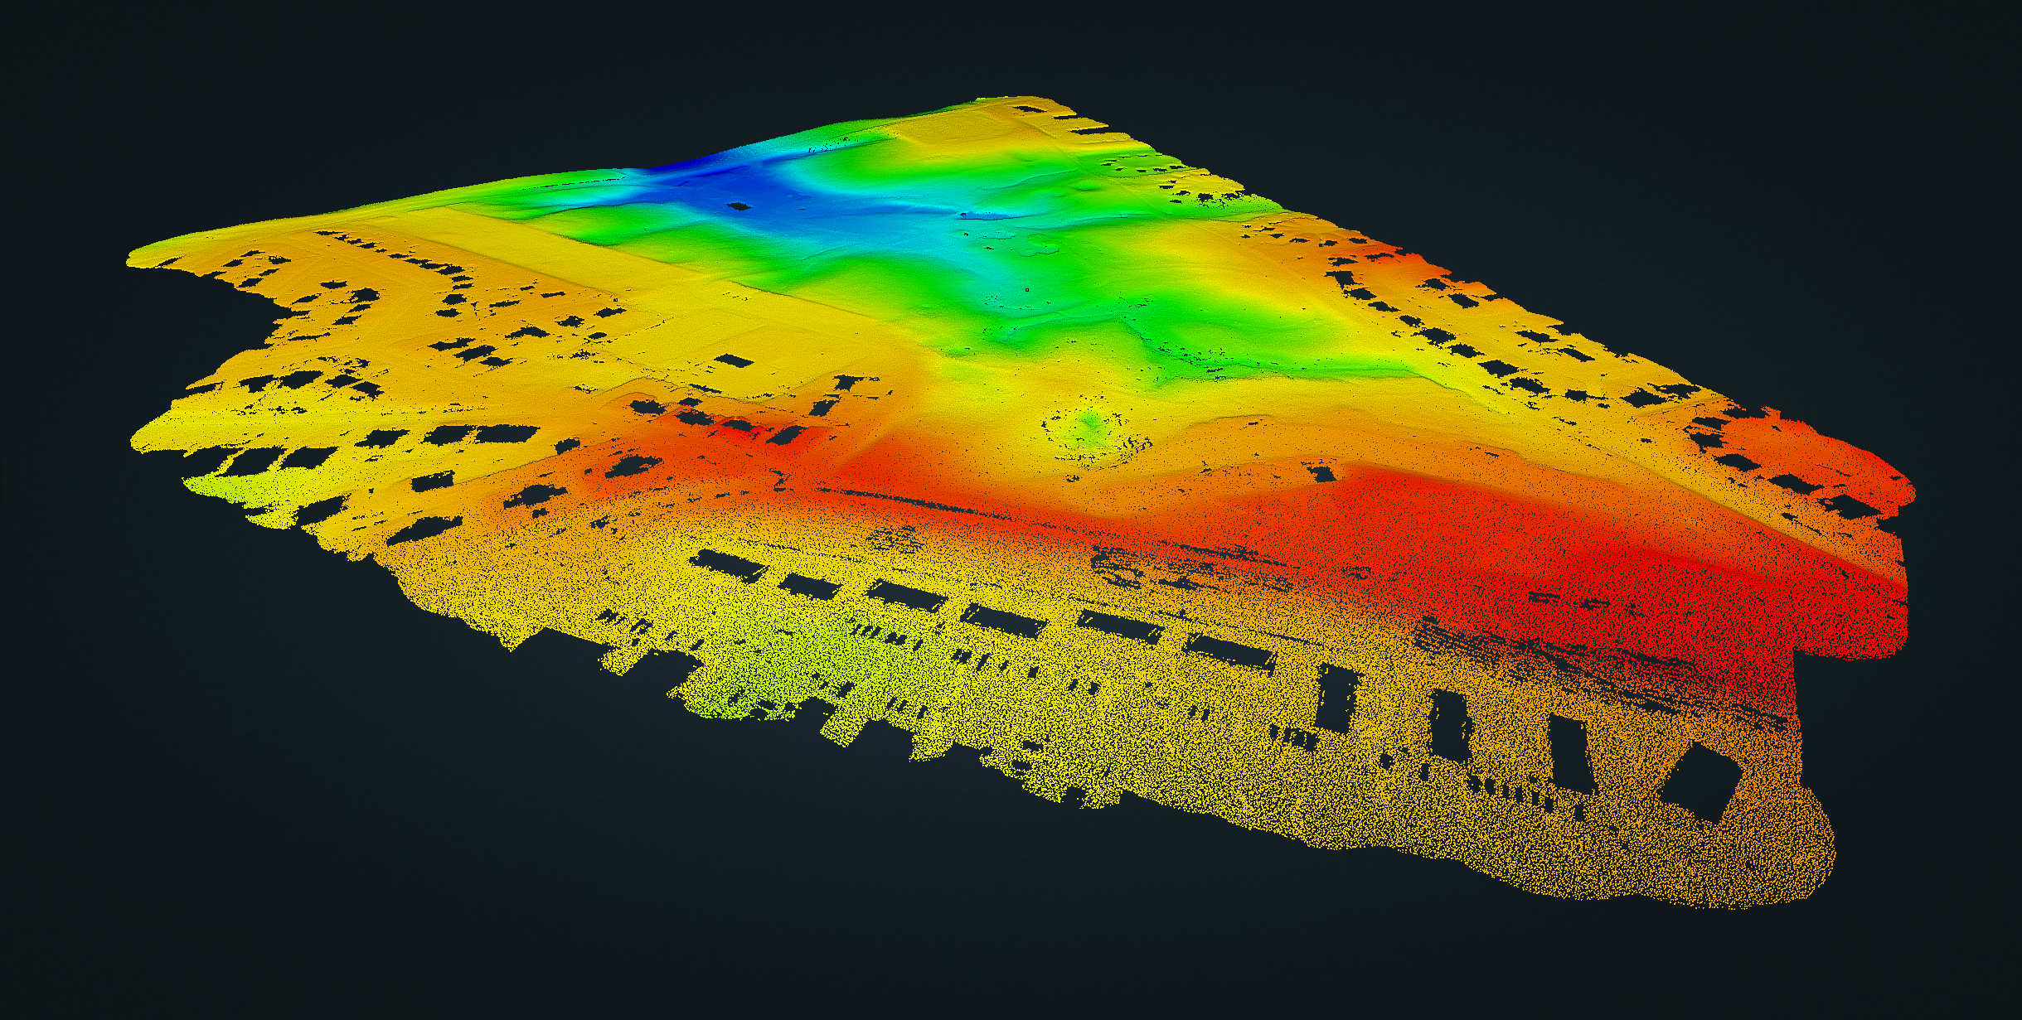Image resolution: width=2022 pixels, height=1020 pixels.
Task: Pick the dark void at the top corner of terrain
Action: pyautogui.click(x=1029, y=109)
